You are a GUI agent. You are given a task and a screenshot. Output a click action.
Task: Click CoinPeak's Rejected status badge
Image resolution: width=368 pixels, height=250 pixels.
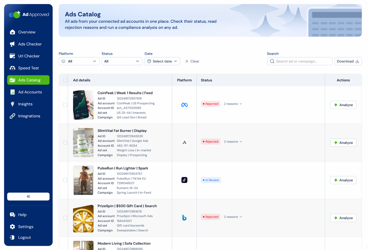point(211,104)
